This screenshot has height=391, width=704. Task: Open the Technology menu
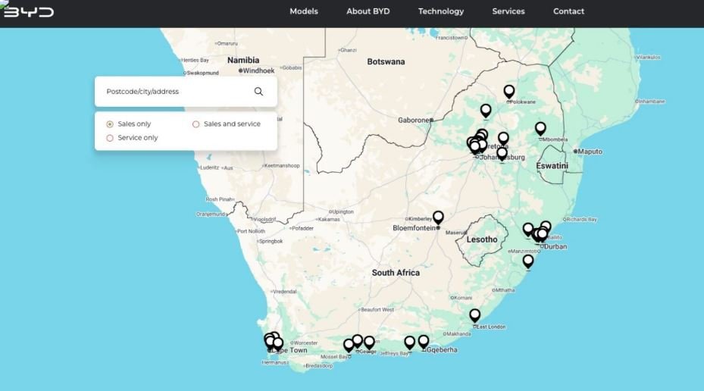click(440, 11)
